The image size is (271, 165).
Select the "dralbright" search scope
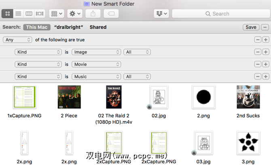click(69, 27)
